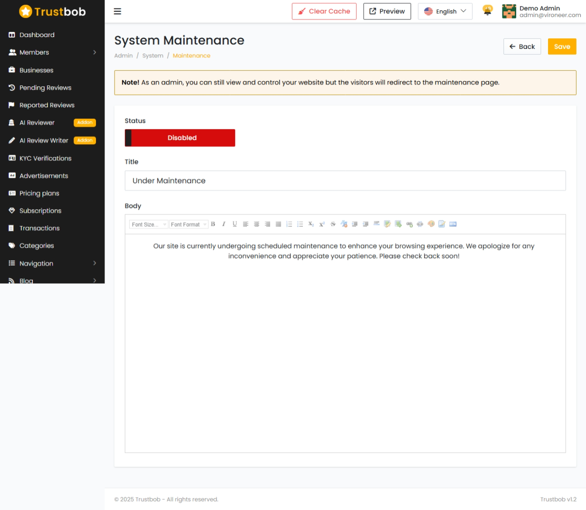Click the hamburger menu icon in header

coord(117,11)
